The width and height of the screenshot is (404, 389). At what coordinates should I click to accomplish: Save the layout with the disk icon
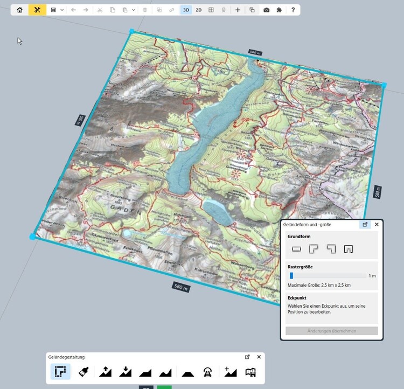(53, 10)
